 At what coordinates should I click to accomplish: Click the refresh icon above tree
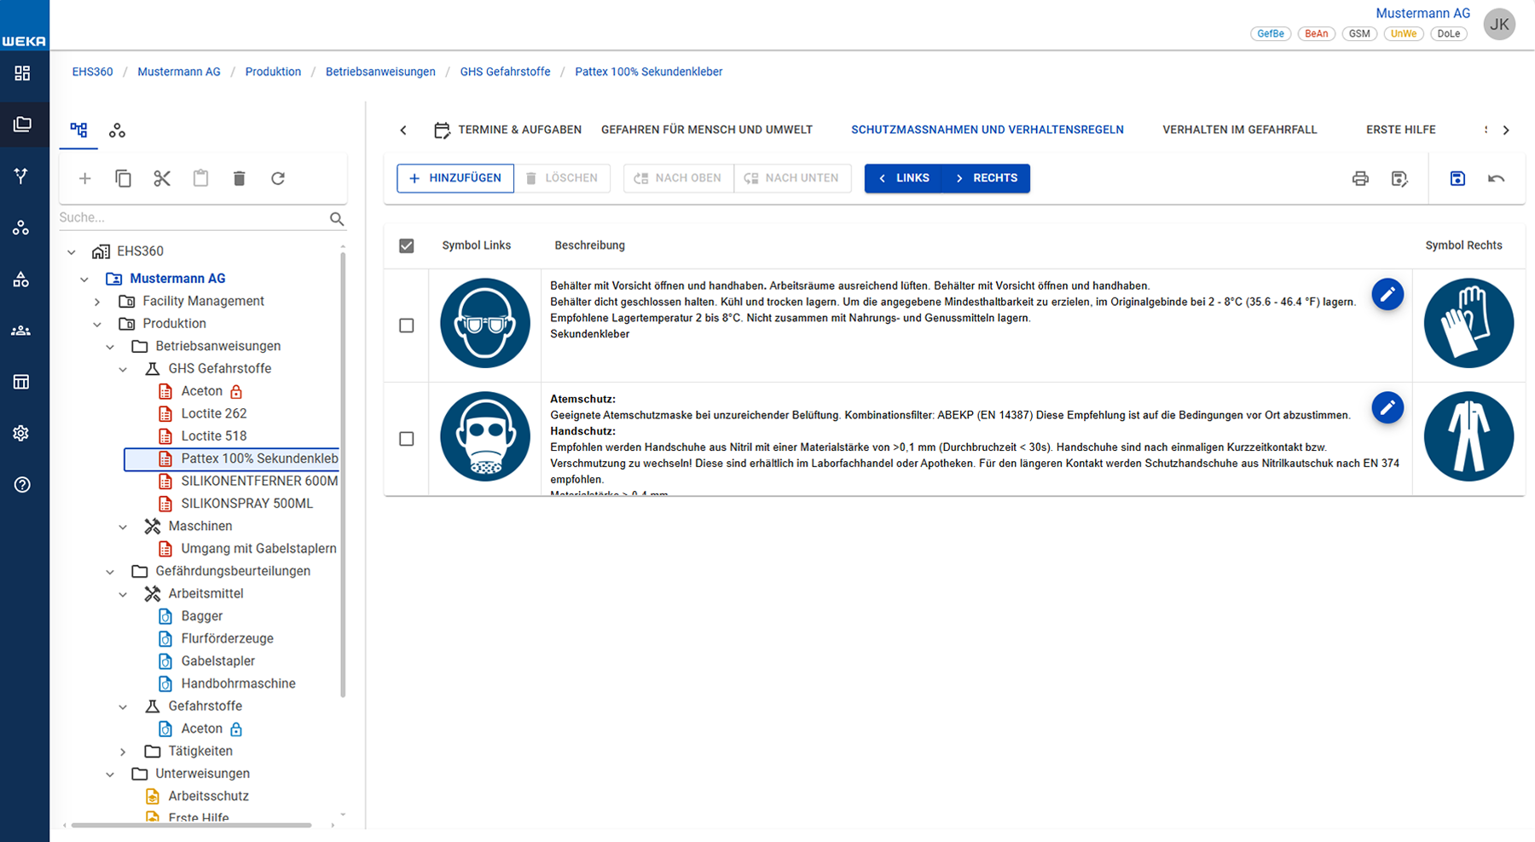278,178
